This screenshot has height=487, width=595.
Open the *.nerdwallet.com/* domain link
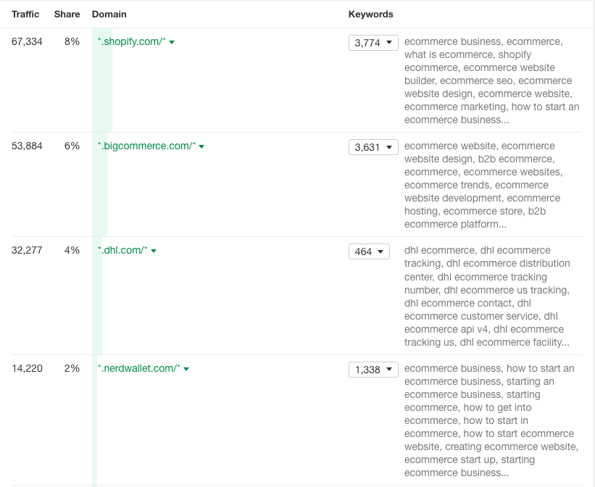(x=138, y=369)
